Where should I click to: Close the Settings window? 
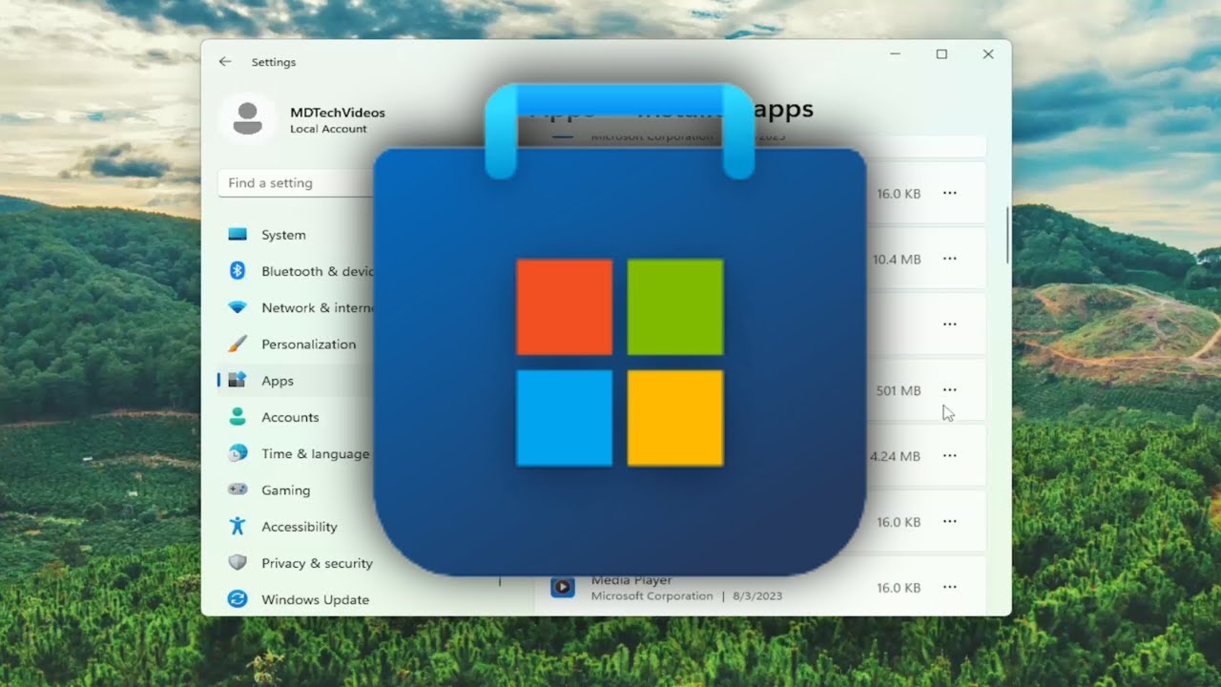[988, 54]
